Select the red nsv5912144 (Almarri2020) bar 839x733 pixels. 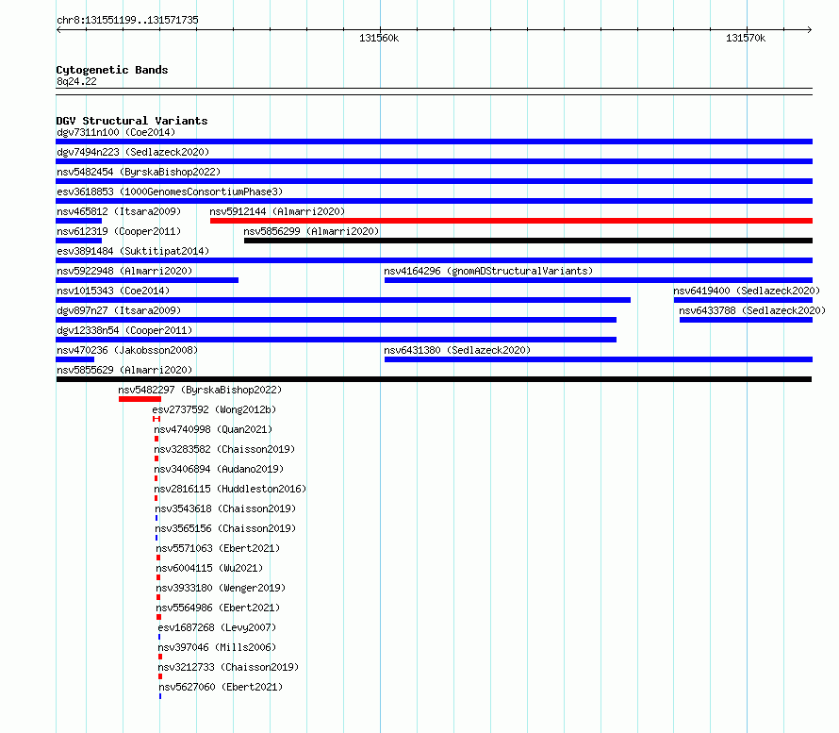point(512,221)
